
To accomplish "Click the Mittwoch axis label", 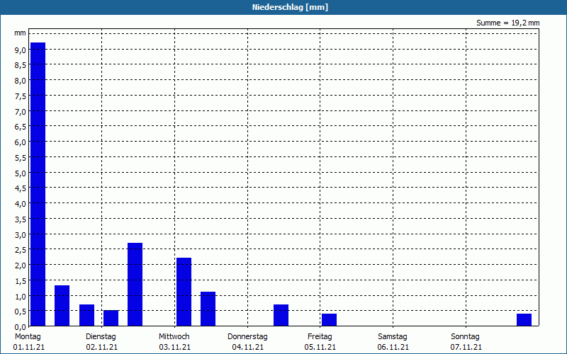I will point(174,336).
